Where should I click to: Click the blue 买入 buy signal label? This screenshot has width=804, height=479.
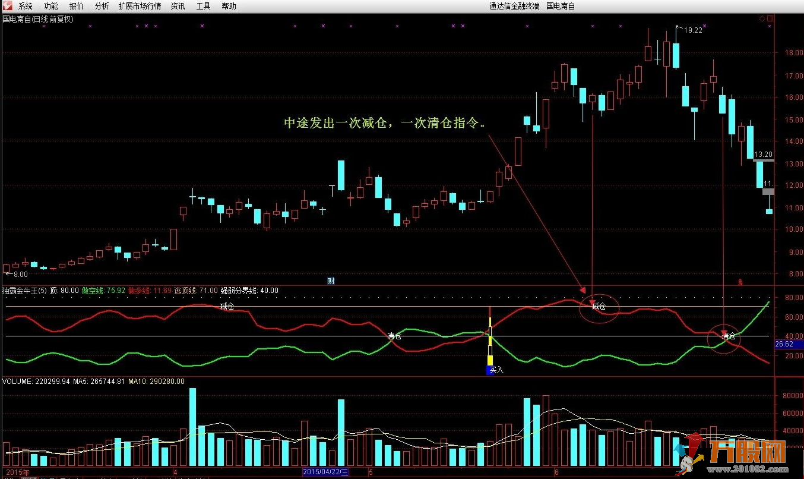[495, 370]
